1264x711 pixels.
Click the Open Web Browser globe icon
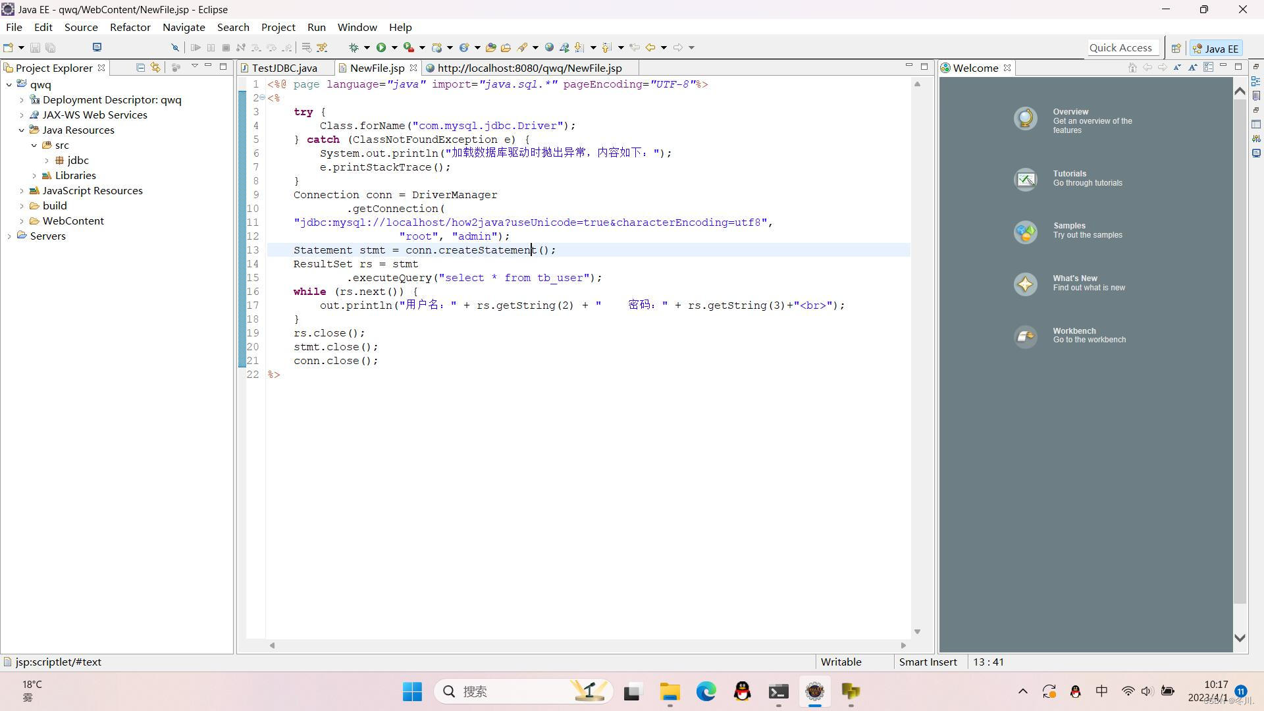[x=549, y=47]
